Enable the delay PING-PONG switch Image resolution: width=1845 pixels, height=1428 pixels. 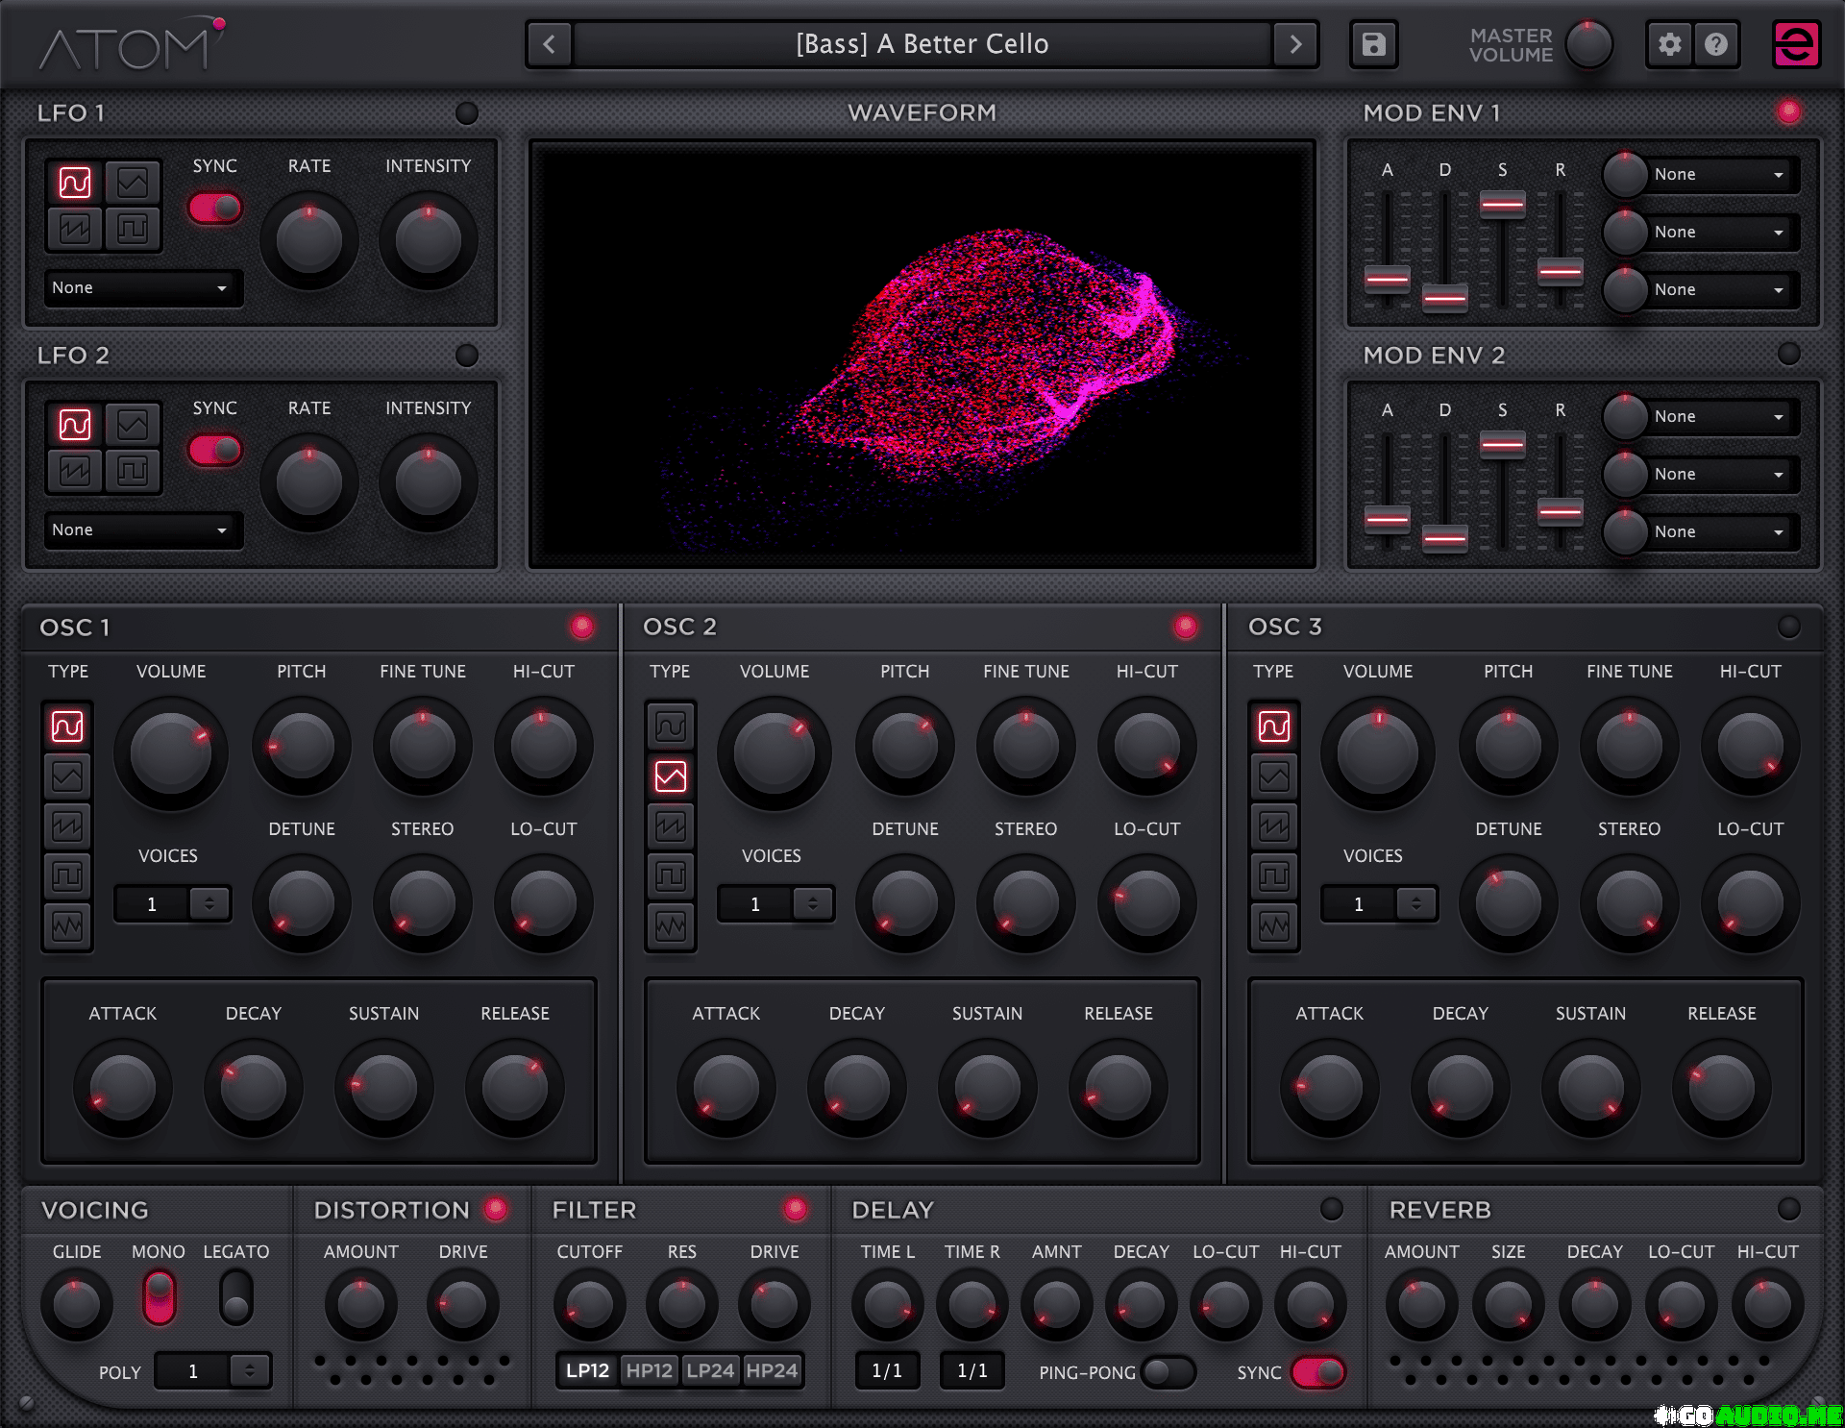(1167, 1372)
